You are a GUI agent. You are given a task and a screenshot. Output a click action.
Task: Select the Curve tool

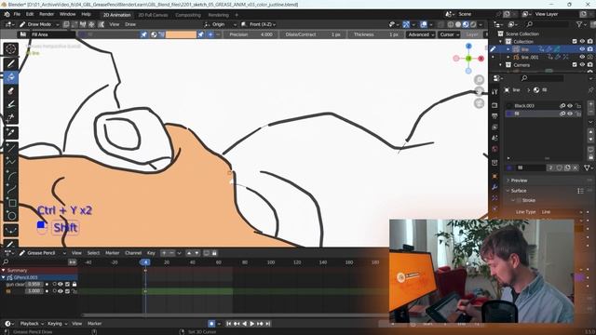coord(10,189)
